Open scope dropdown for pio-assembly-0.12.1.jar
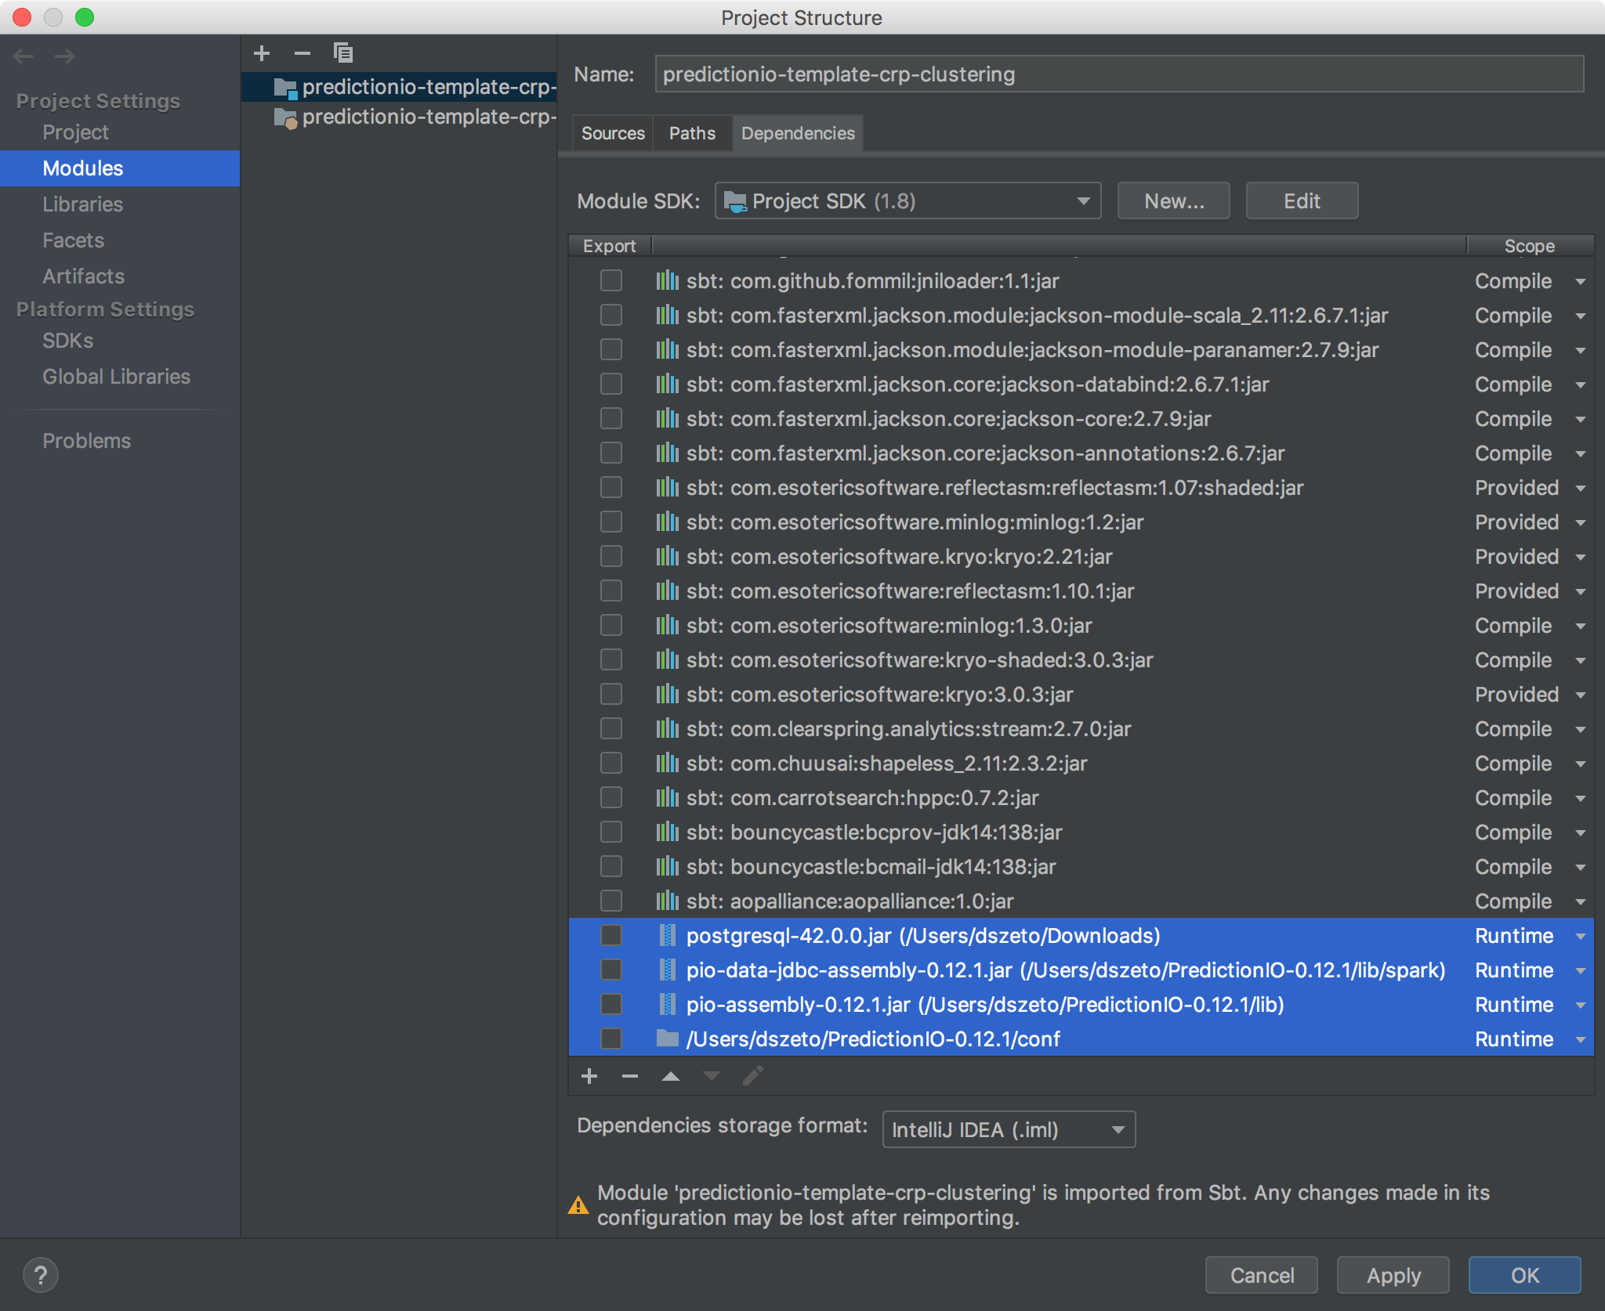 [1580, 1005]
